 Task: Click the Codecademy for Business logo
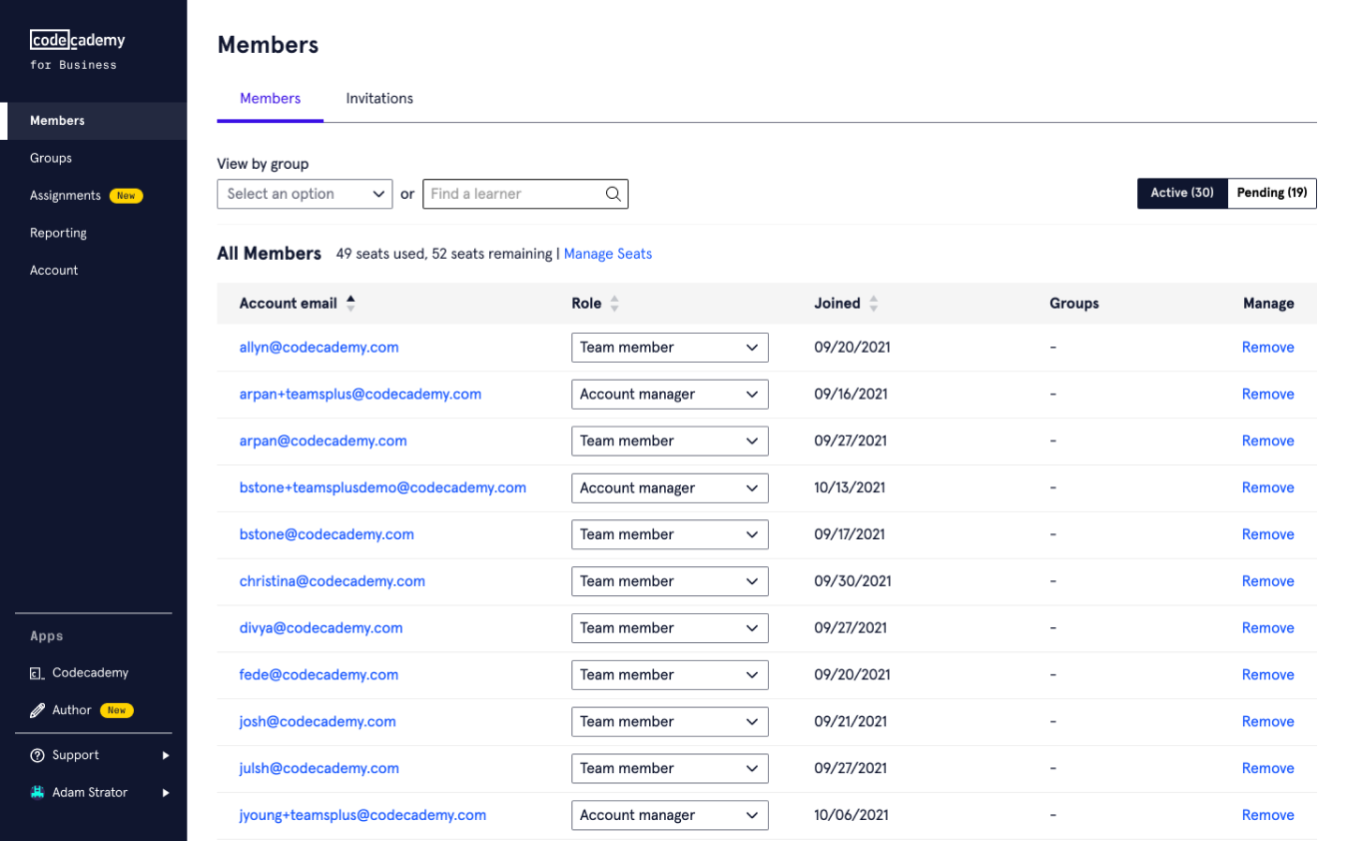77,50
